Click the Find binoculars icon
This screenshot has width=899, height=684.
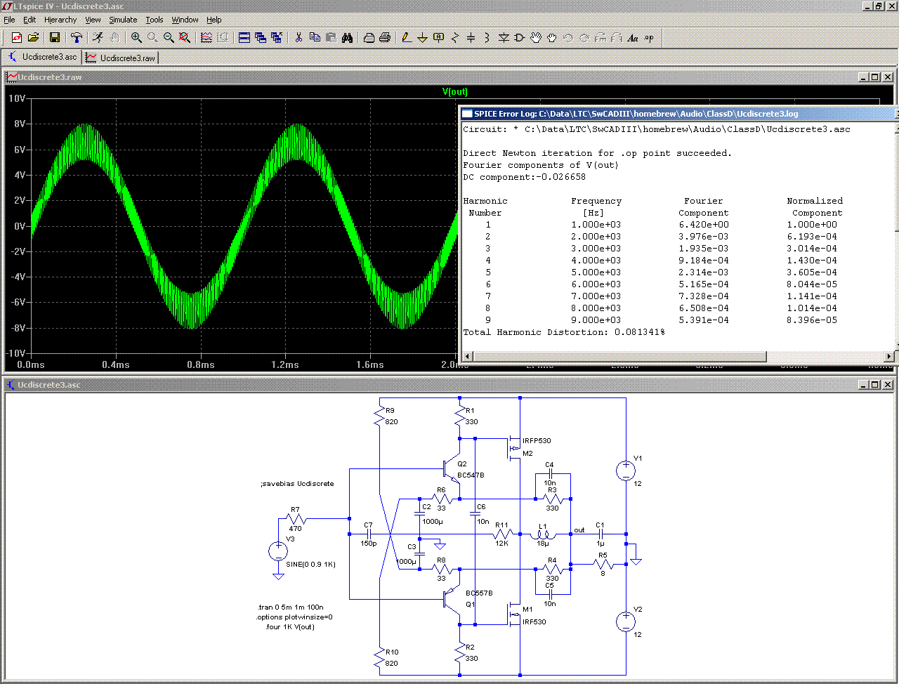coord(347,38)
